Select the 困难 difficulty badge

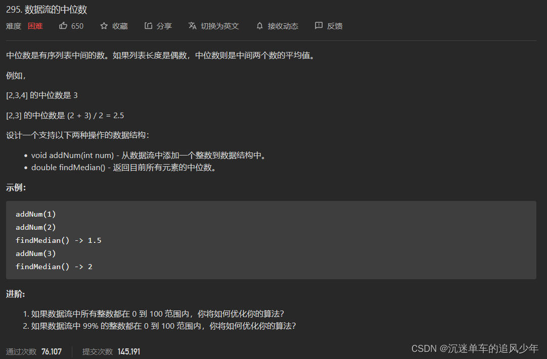[x=35, y=26]
